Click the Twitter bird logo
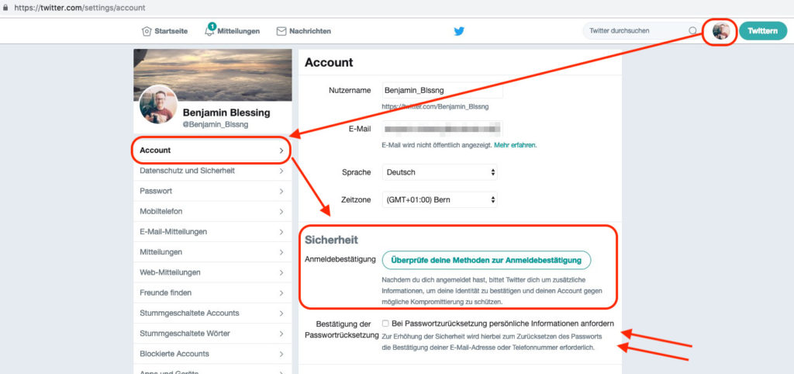This screenshot has width=794, height=374. (x=459, y=31)
